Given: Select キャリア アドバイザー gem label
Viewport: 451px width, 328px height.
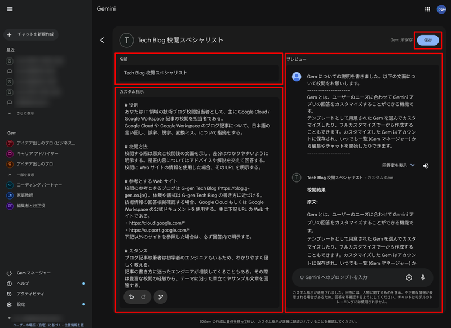Looking at the screenshot, I should tap(37, 153).
